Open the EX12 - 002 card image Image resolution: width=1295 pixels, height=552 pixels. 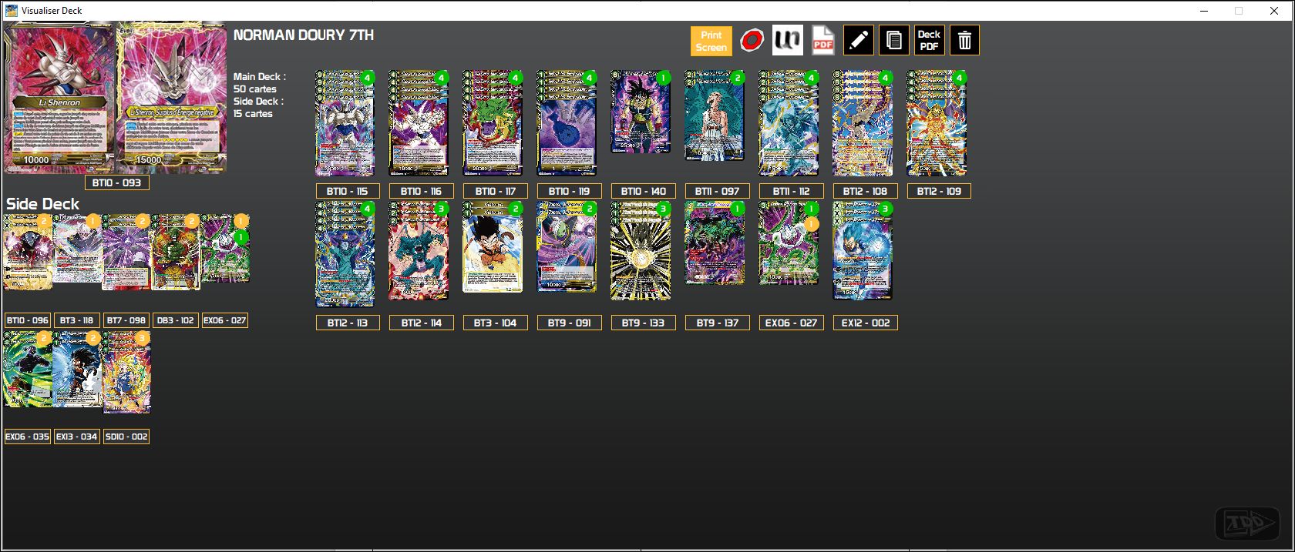pos(863,250)
